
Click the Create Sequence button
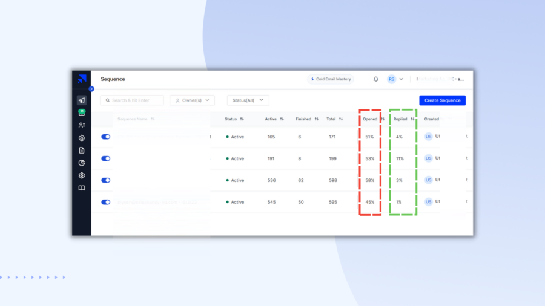click(x=442, y=100)
